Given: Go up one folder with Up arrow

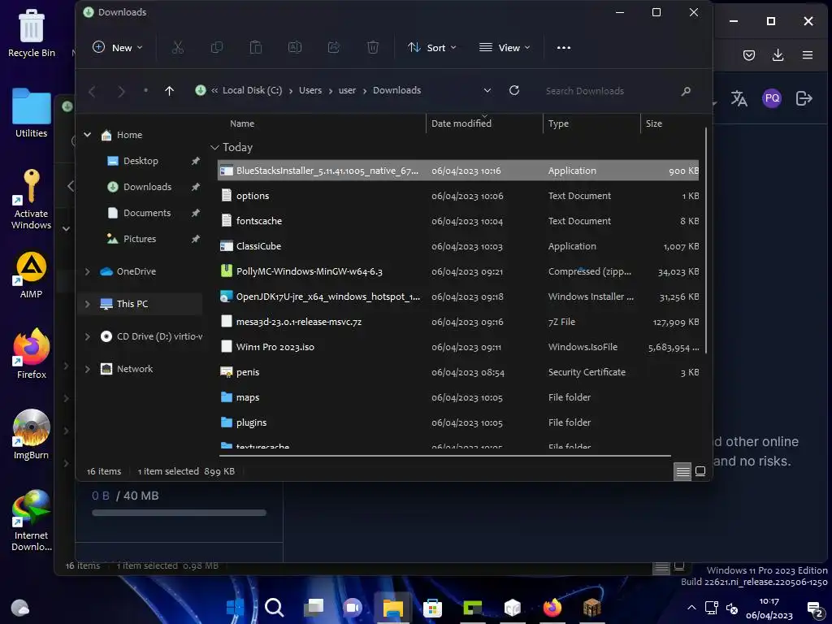Looking at the screenshot, I should pyautogui.click(x=169, y=91).
